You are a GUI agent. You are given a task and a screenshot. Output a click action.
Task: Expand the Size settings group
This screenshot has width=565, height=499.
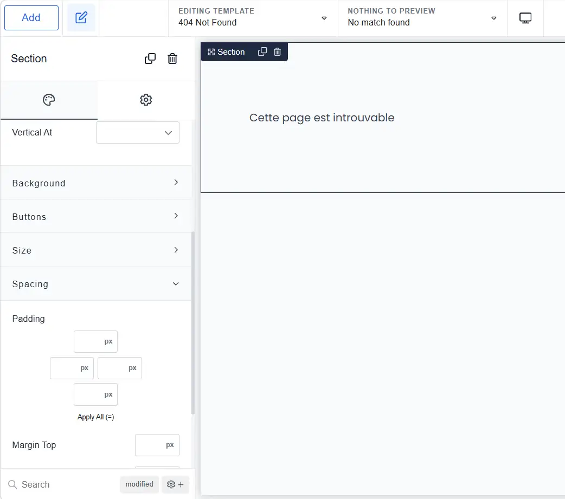coord(96,250)
